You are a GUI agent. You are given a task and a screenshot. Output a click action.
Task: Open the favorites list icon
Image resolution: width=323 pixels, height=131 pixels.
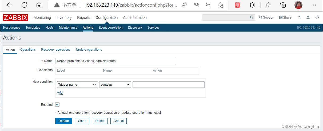(268, 5)
